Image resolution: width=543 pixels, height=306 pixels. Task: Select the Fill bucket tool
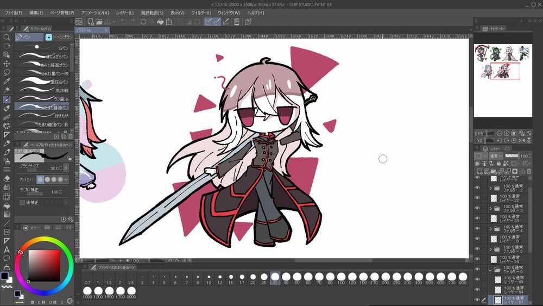point(6,205)
